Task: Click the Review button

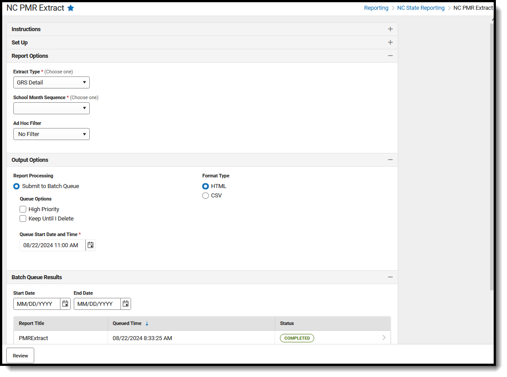Action: tap(20, 356)
